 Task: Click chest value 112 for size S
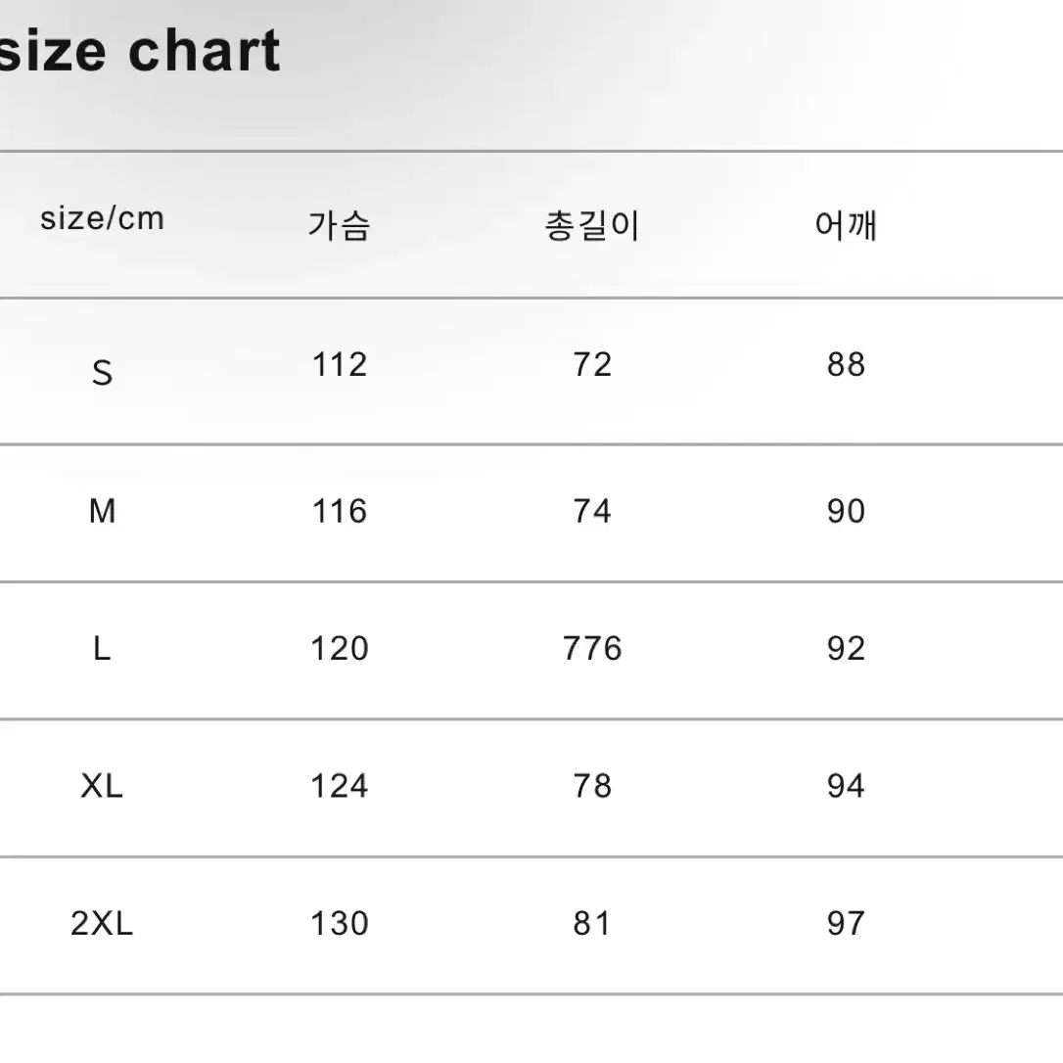point(340,365)
